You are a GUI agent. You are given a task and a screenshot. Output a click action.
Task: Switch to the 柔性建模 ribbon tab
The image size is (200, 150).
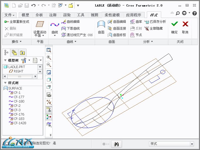(112, 15)
